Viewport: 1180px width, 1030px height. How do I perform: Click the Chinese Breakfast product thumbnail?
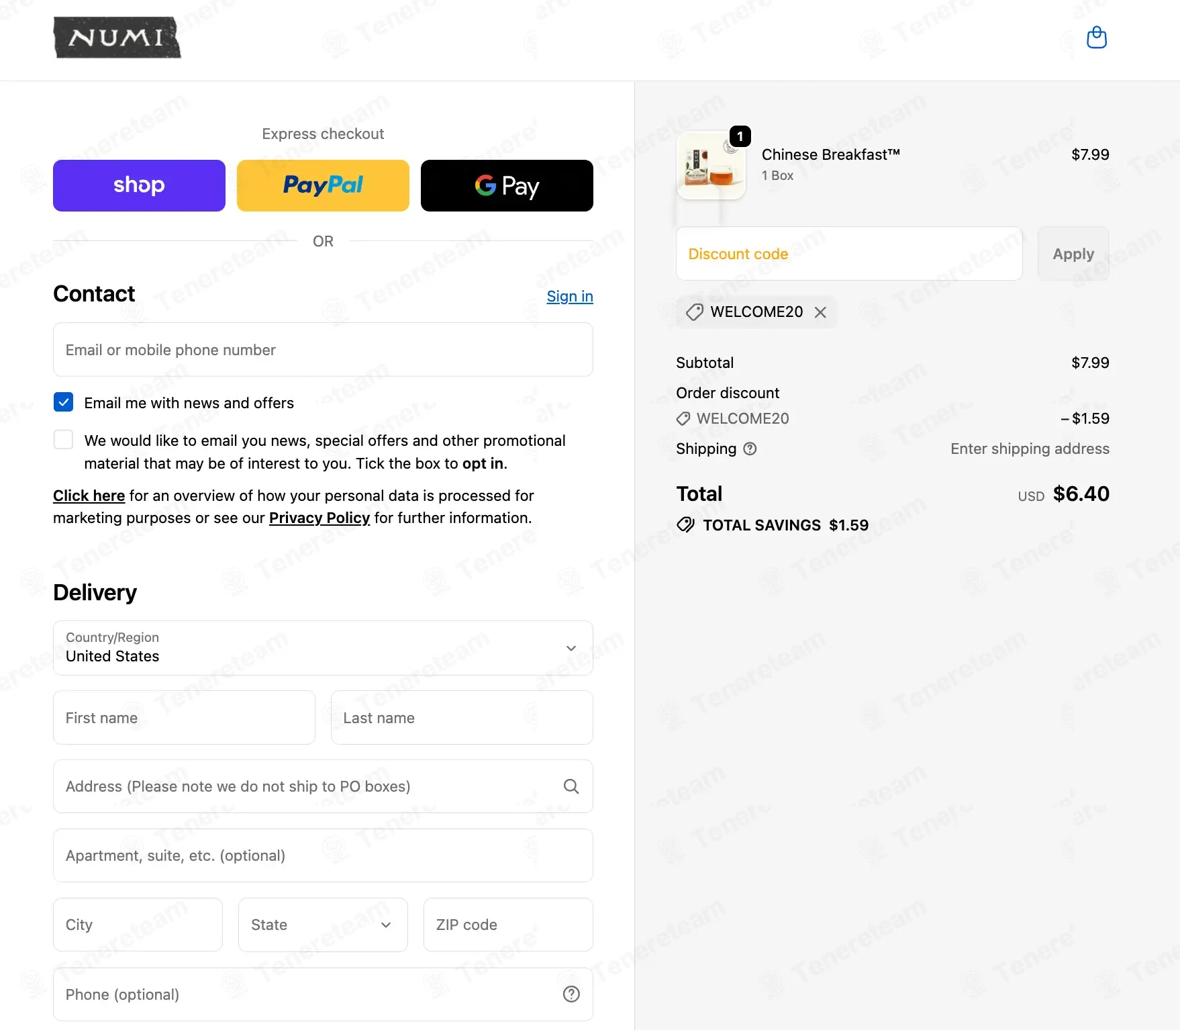coord(711,165)
